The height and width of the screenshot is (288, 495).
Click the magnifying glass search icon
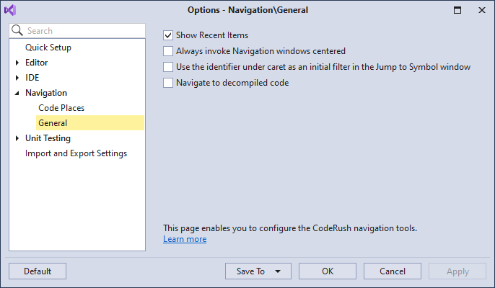(x=17, y=30)
